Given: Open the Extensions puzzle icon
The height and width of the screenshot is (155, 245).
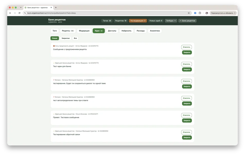Looking at the screenshot, I should click(200, 13).
